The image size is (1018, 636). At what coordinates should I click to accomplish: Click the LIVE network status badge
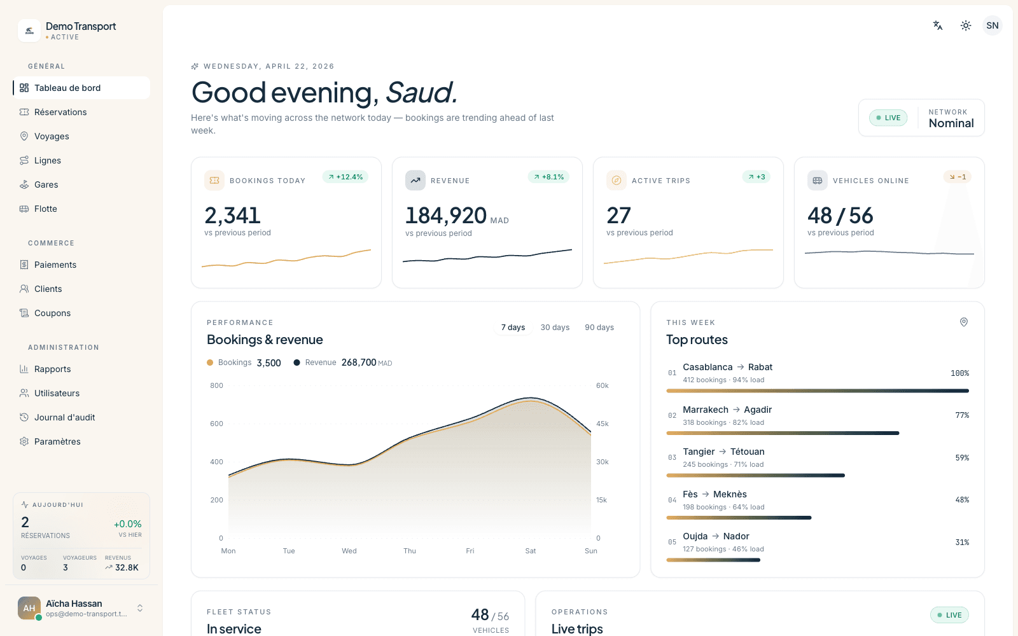[888, 118]
